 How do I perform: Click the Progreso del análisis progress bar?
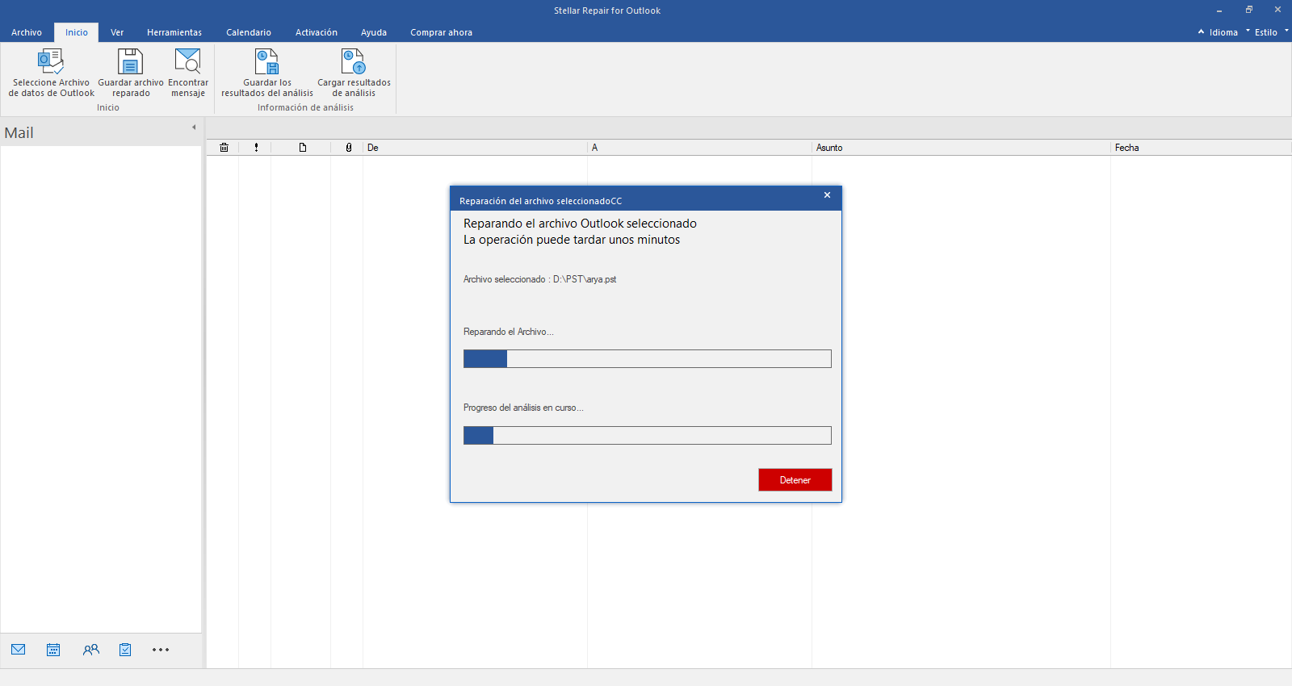(648, 435)
